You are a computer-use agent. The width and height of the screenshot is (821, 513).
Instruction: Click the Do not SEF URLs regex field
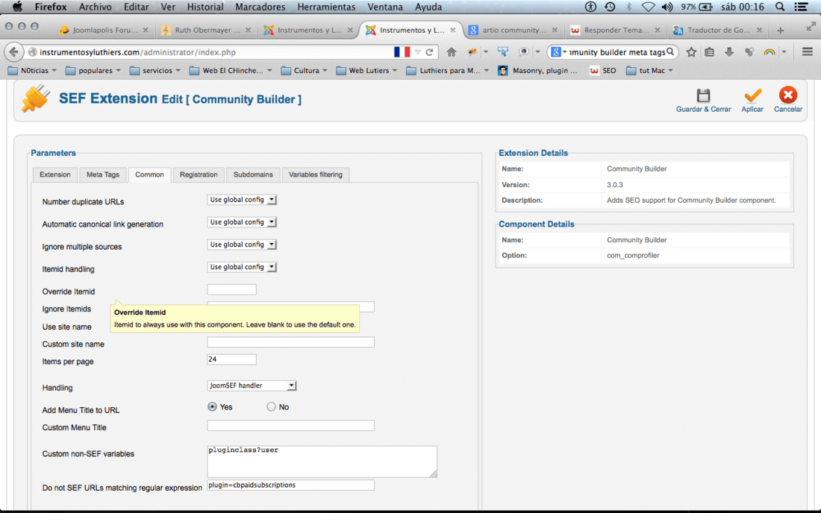290,485
